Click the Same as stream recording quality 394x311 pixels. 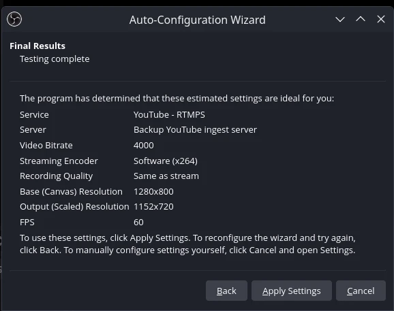[166, 176]
